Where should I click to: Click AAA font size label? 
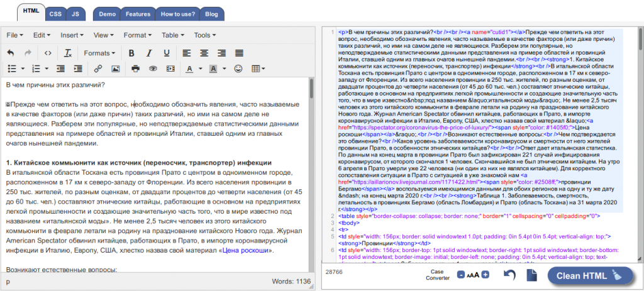pos(474,275)
